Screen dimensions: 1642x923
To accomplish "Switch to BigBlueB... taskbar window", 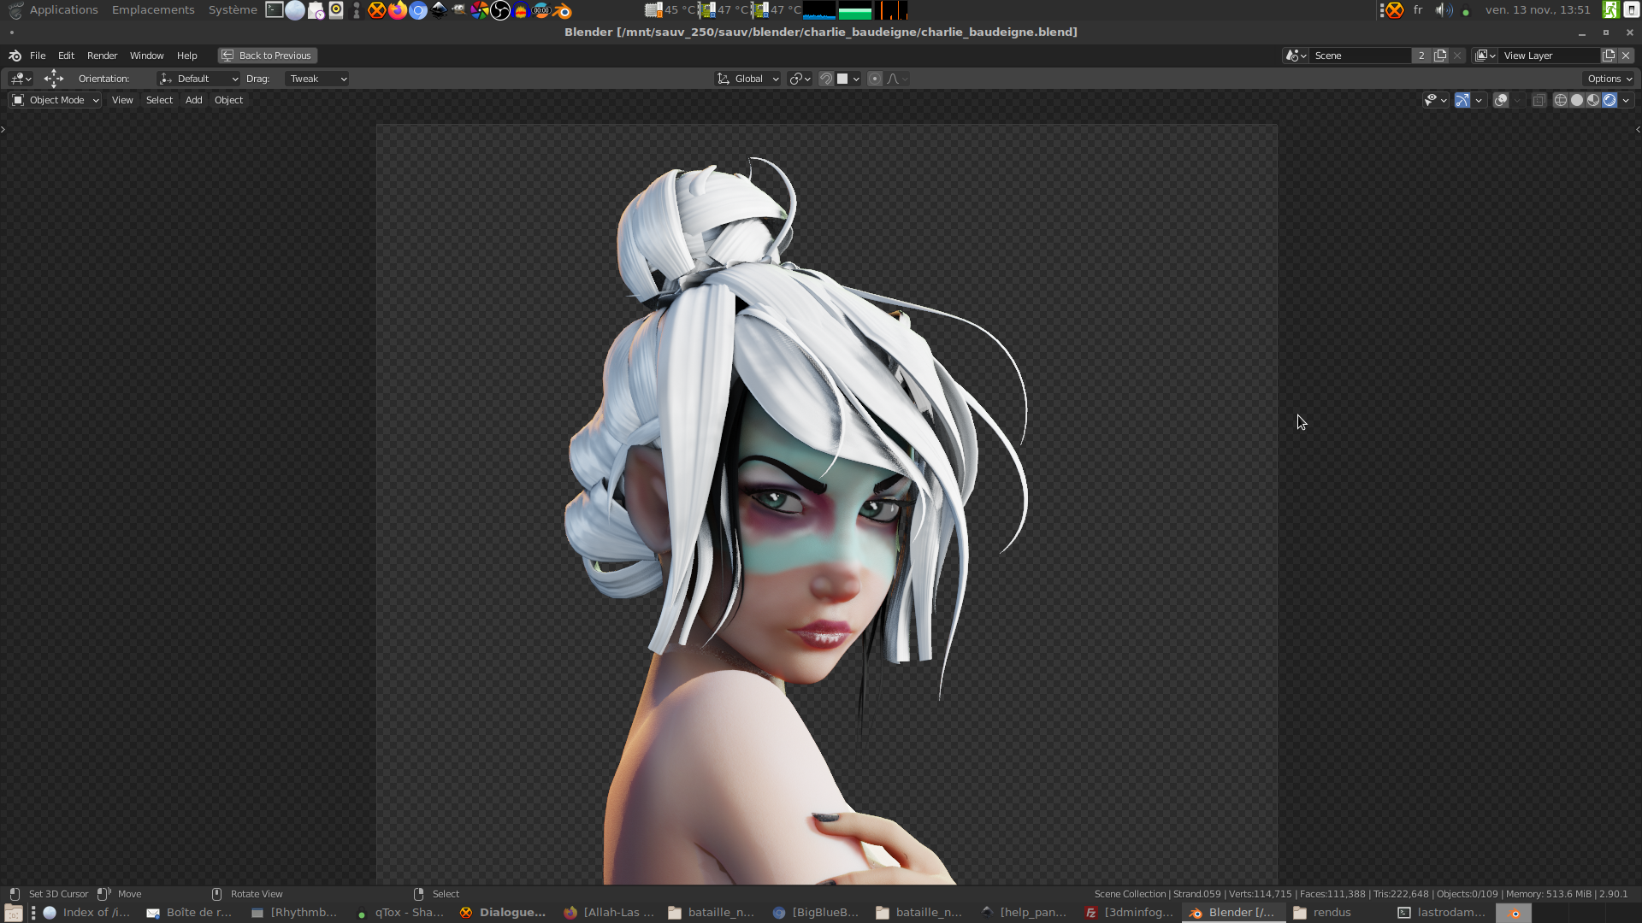I will (816, 913).
